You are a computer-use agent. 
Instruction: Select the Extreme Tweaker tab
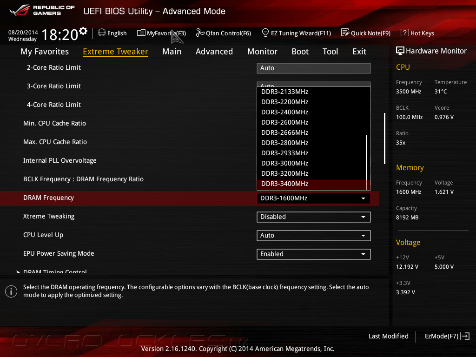coord(115,52)
